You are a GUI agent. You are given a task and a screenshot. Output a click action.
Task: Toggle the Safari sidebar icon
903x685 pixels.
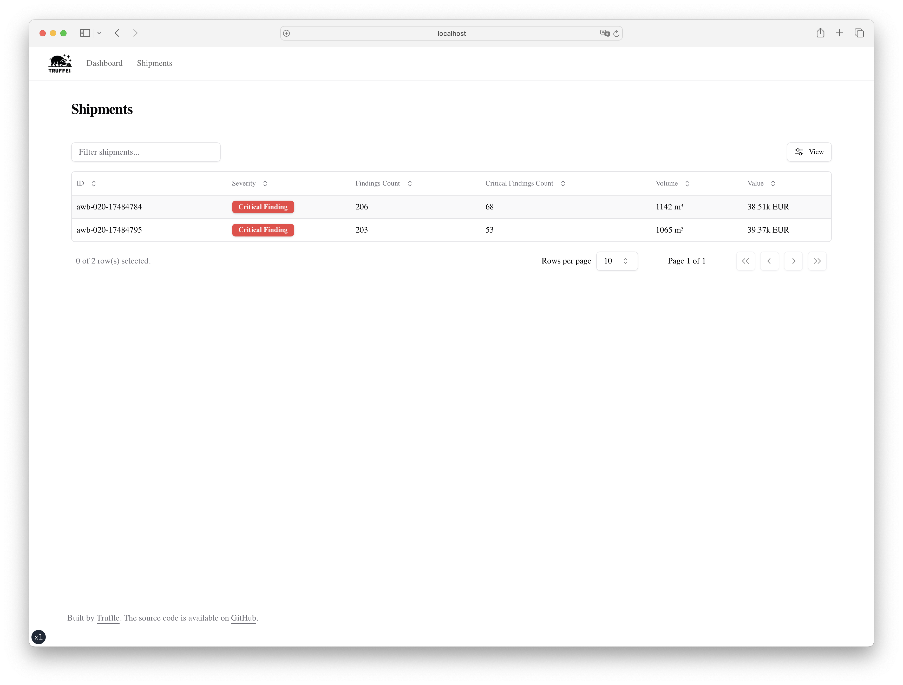click(x=85, y=33)
